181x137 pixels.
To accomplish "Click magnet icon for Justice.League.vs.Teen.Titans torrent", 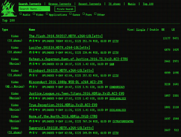I will click(x=30, y=98).
